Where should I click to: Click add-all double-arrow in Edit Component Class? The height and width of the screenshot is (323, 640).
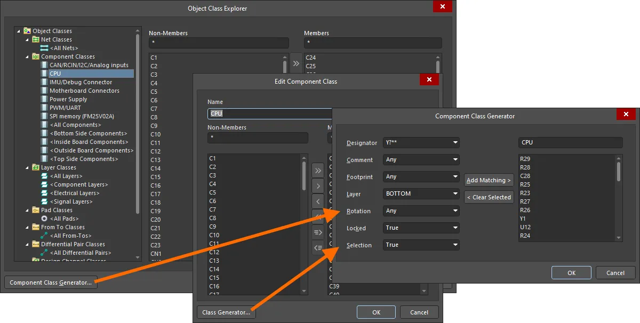pos(318,171)
